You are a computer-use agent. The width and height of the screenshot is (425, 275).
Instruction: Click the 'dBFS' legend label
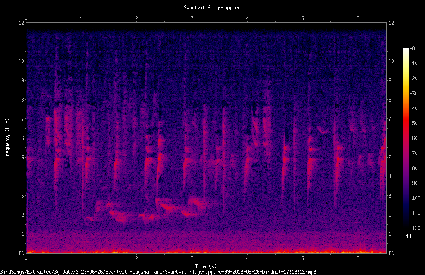[x=411, y=236]
